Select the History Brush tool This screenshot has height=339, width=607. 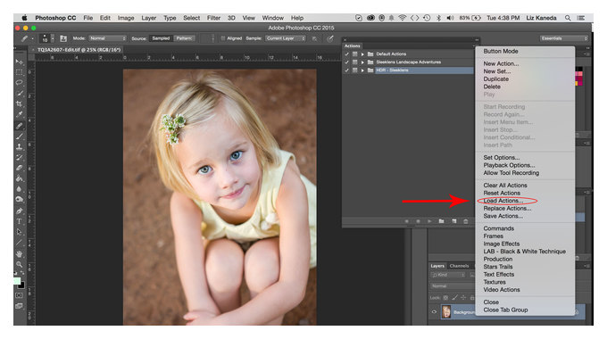[19, 157]
